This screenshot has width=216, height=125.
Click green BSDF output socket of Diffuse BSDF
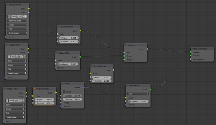click(80, 57)
